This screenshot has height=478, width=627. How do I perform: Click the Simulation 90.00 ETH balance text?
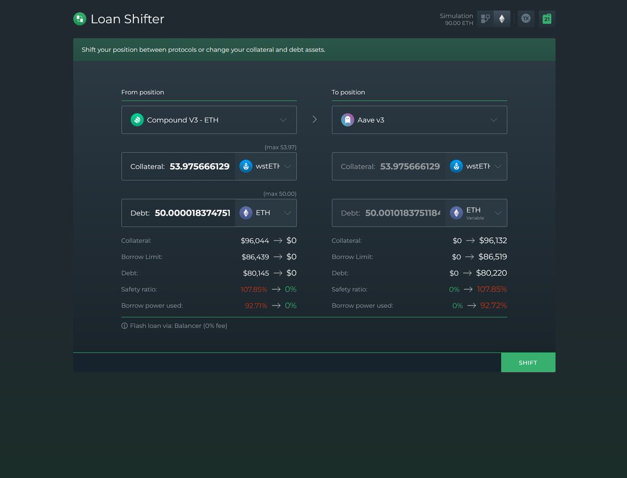(x=457, y=19)
